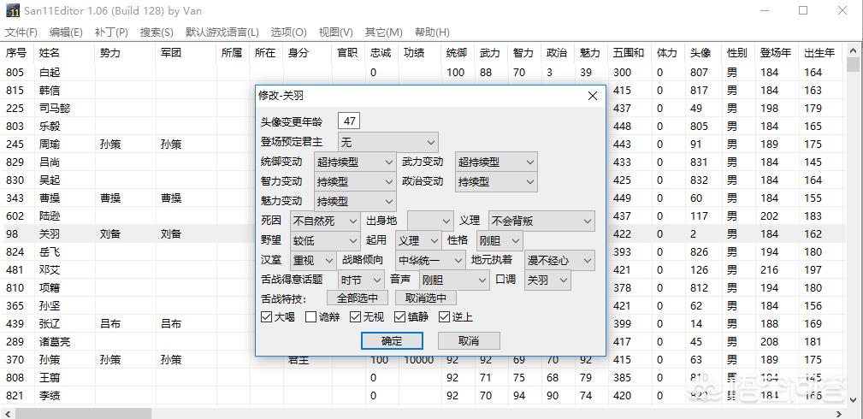Click the 头像变更年龄 input field
This screenshot has width=863, height=419.
[349, 121]
